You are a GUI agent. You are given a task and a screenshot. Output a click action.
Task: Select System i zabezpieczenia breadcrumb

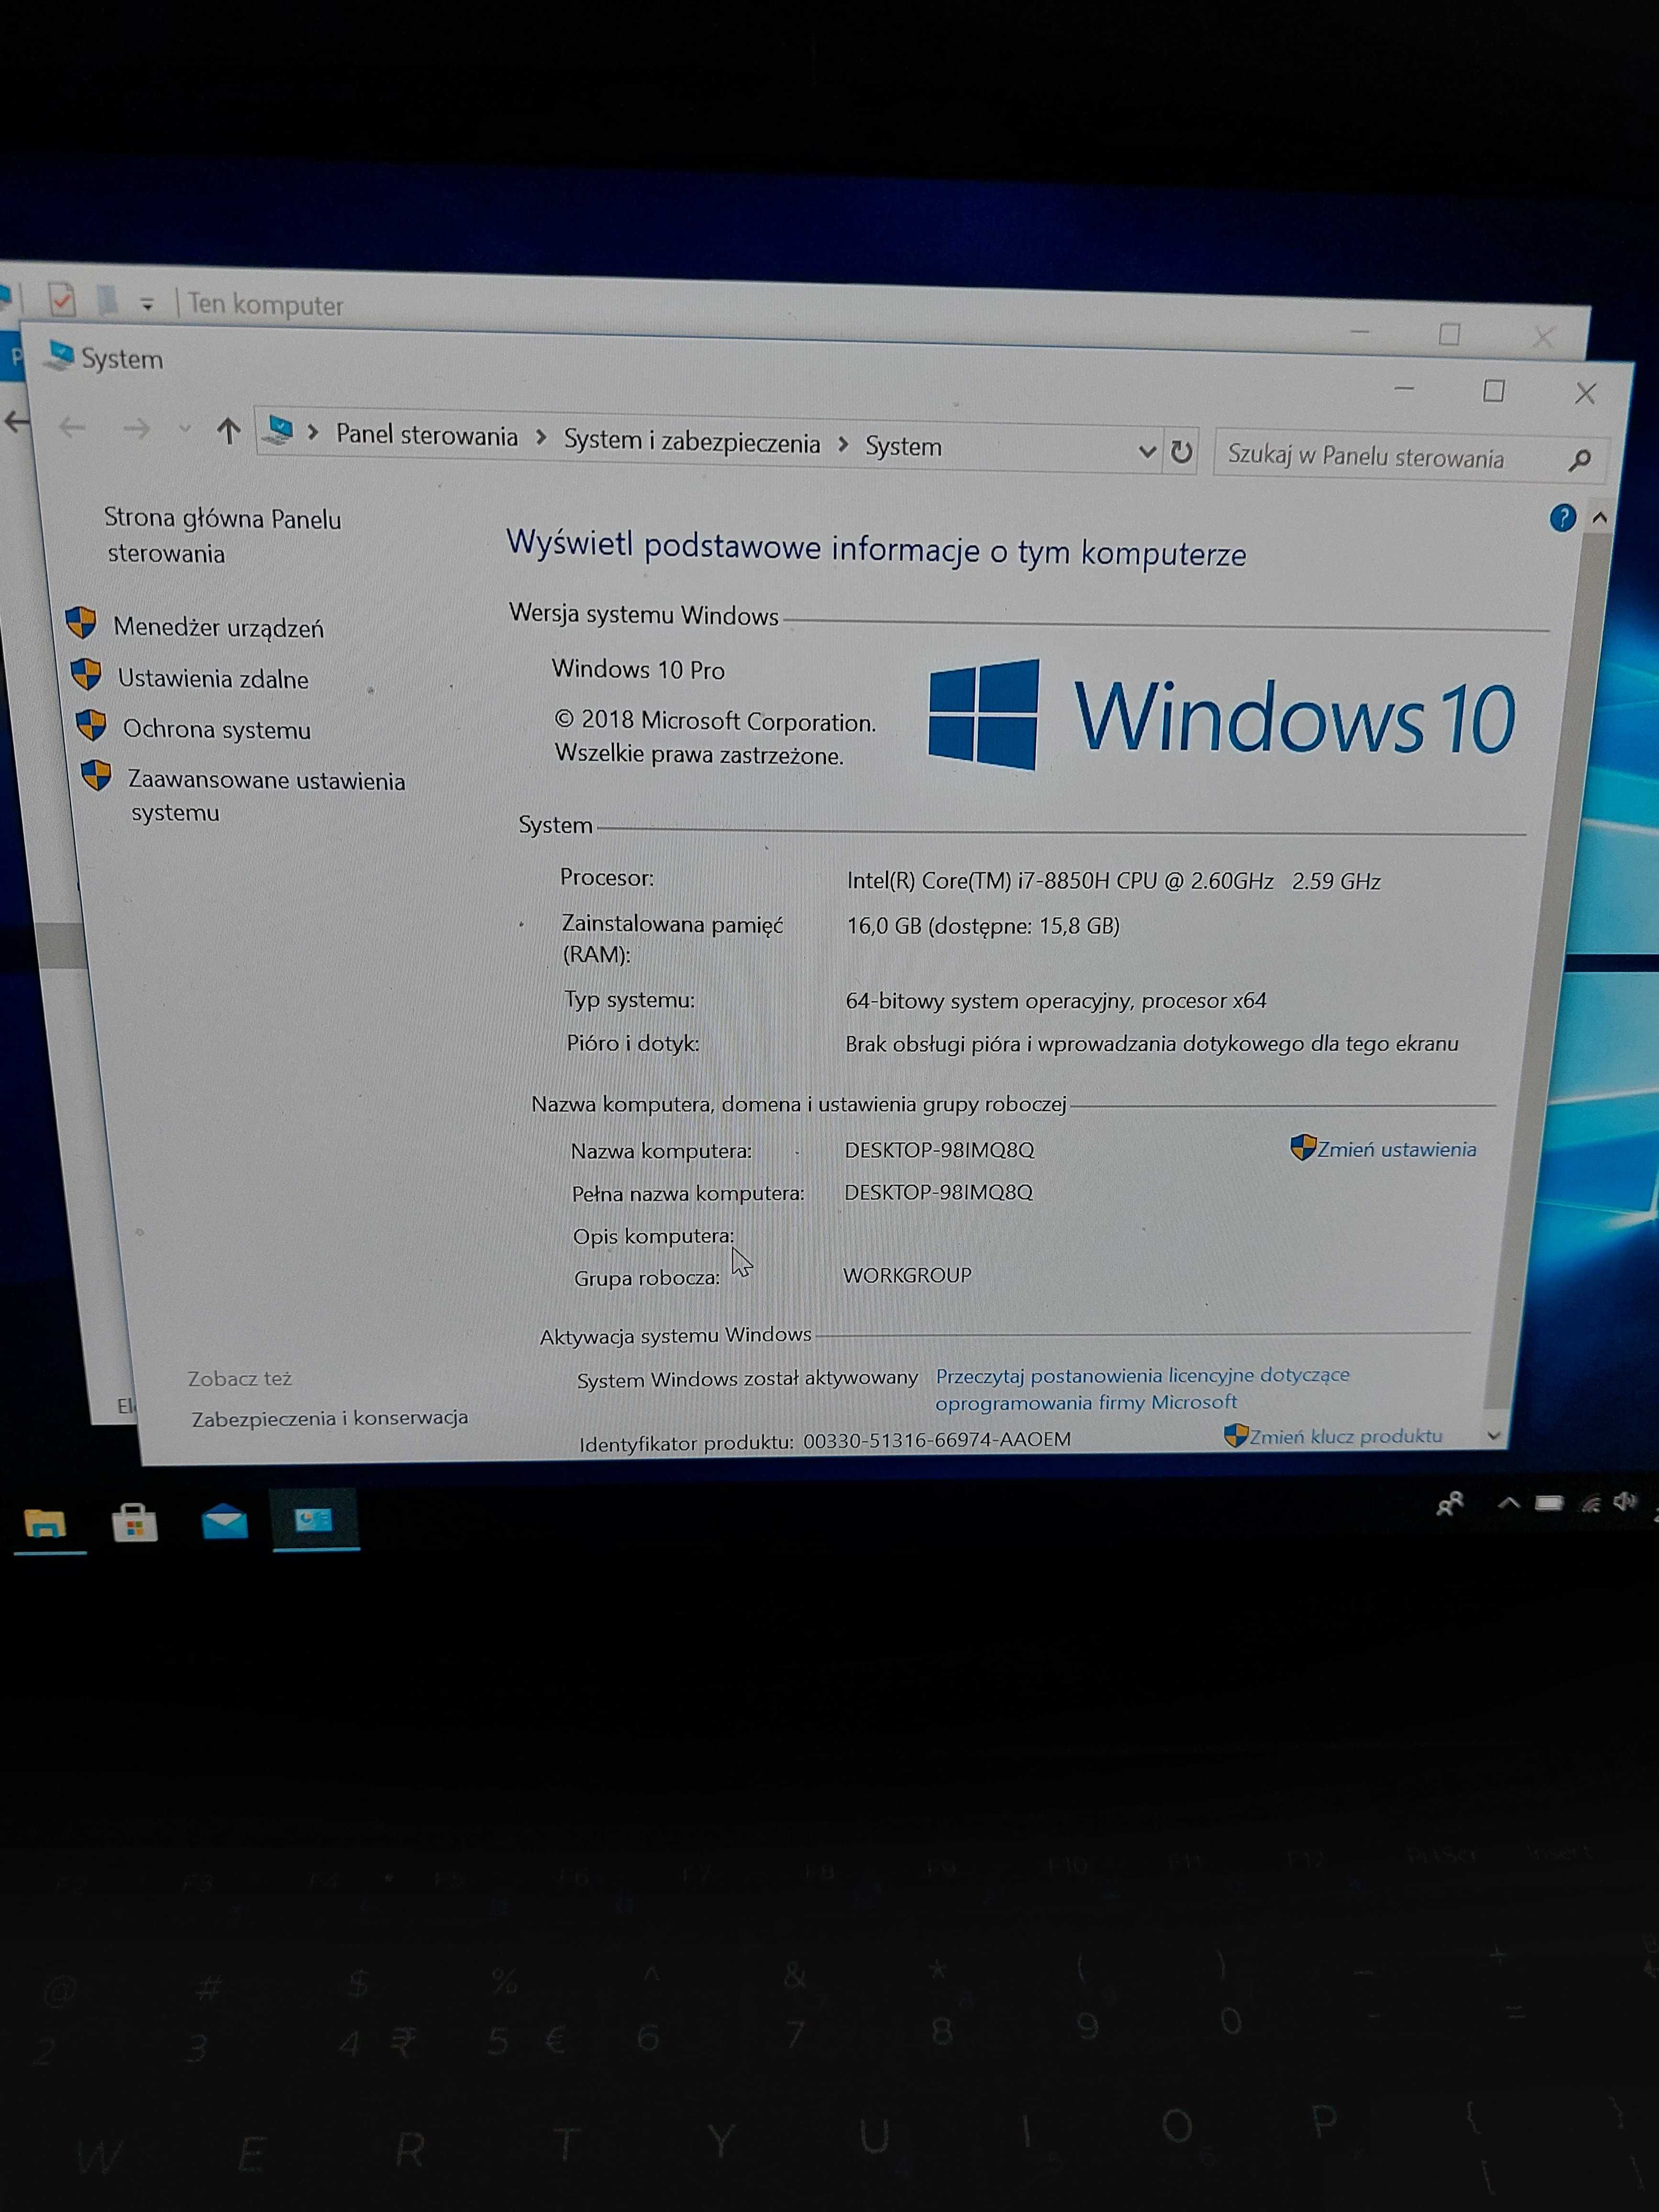[692, 441]
